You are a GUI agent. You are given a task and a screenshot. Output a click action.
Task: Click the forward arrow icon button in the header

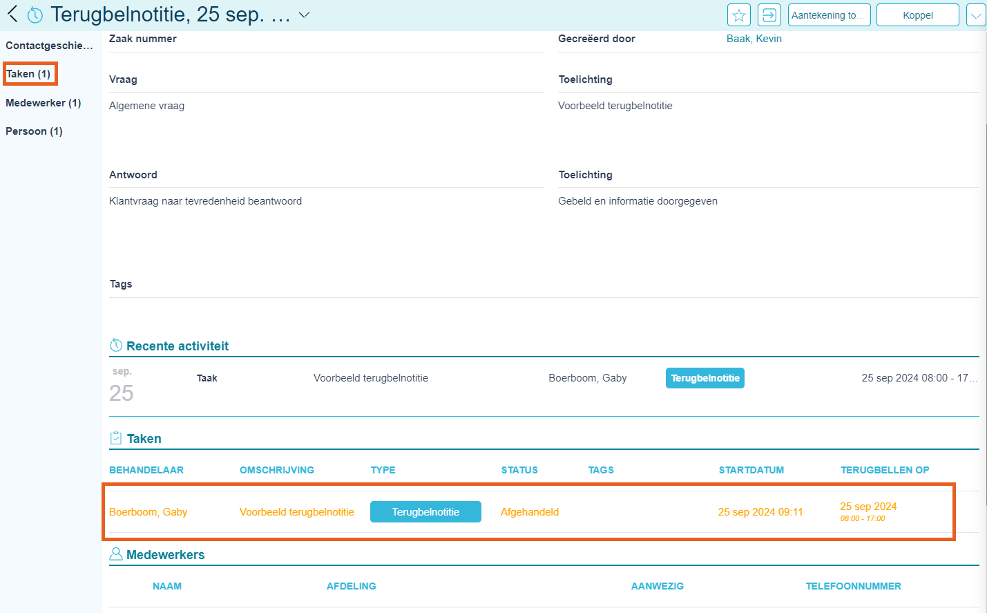click(769, 15)
